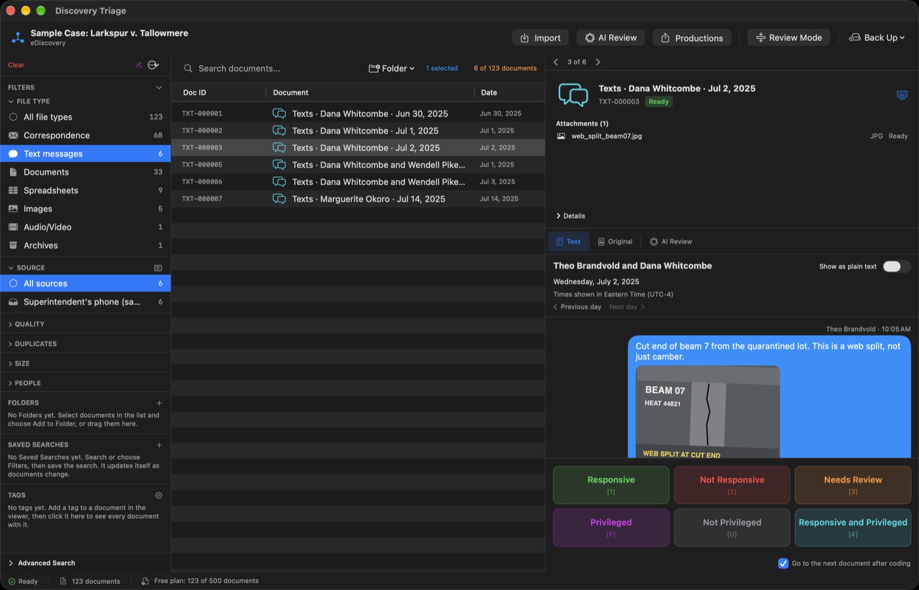The width and height of the screenshot is (919, 590).
Task: Open attachment web_split_beam07.jpg
Action: pyautogui.click(x=607, y=136)
